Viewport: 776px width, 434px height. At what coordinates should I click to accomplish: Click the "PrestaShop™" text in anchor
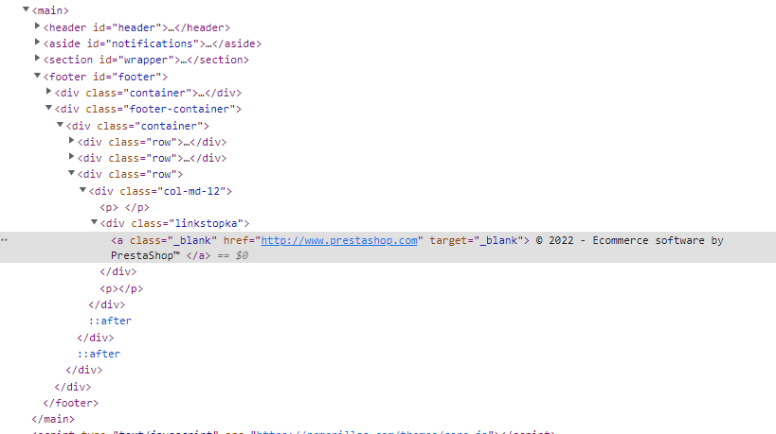[x=145, y=255]
